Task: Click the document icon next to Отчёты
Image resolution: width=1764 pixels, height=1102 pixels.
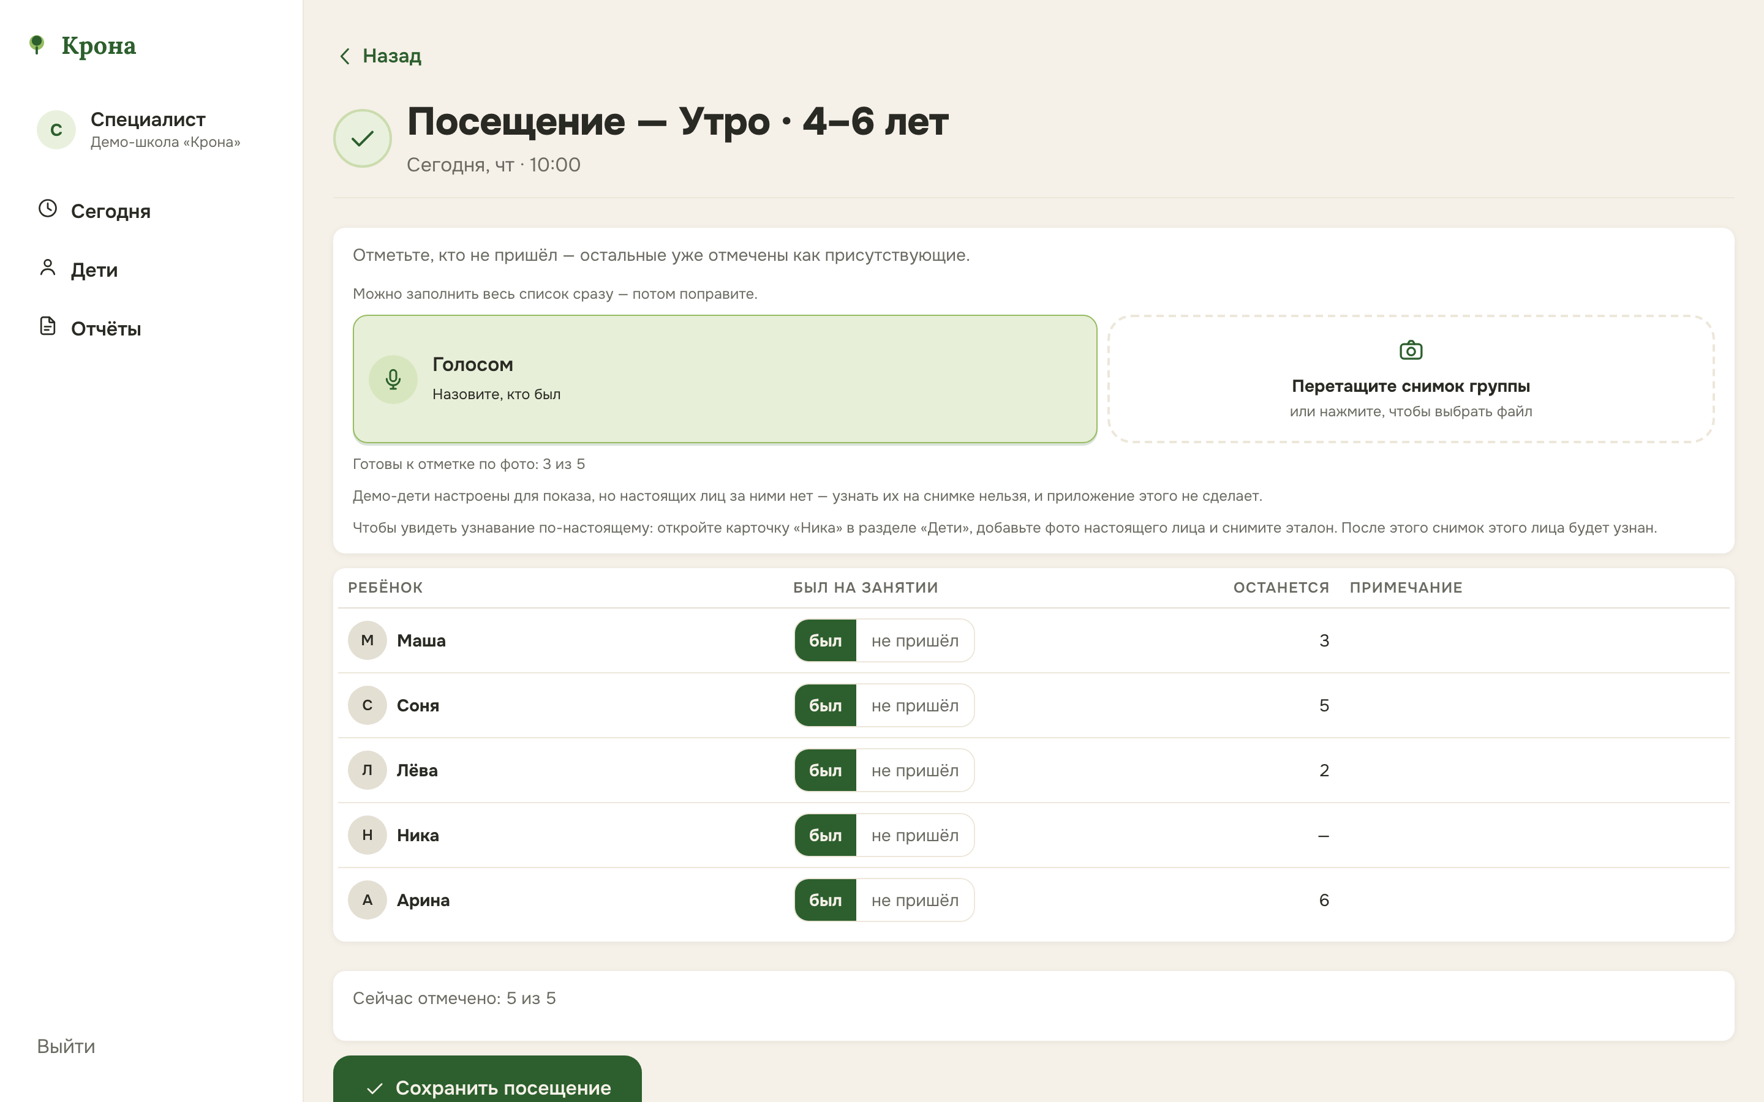Action: click(x=47, y=326)
